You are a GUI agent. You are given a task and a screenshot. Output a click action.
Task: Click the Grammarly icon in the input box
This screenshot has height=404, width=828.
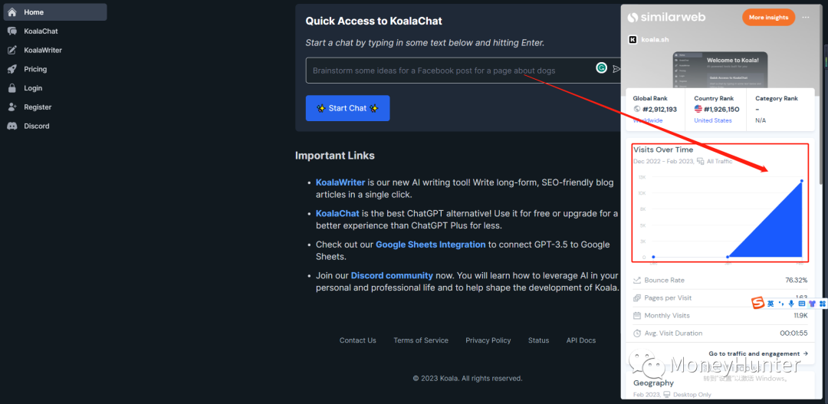602,68
